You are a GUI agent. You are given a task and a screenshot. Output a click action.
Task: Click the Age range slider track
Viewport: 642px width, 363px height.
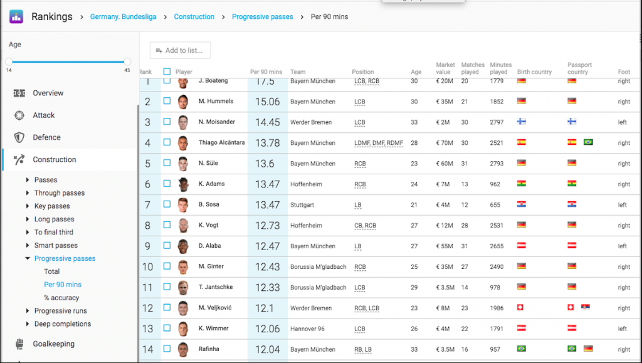pyautogui.click(x=68, y=62)
